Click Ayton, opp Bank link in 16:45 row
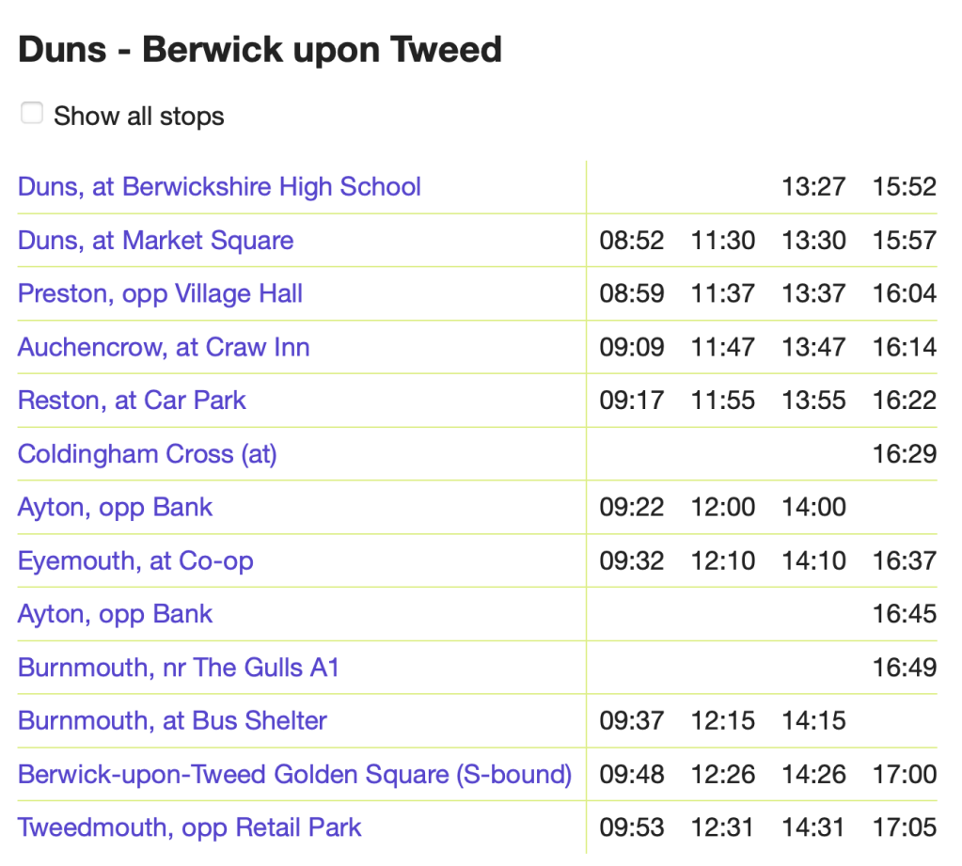 pyautogui.click(x=115, y=614)
